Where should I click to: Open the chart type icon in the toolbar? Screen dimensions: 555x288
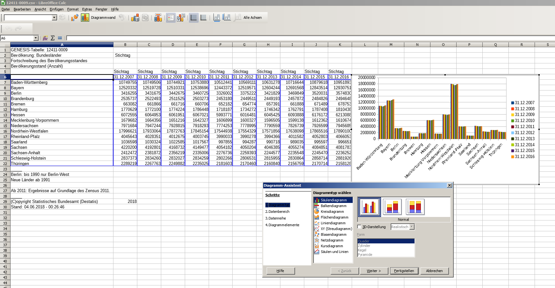[x=75, y=18]
